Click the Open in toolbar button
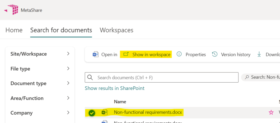 105,54
